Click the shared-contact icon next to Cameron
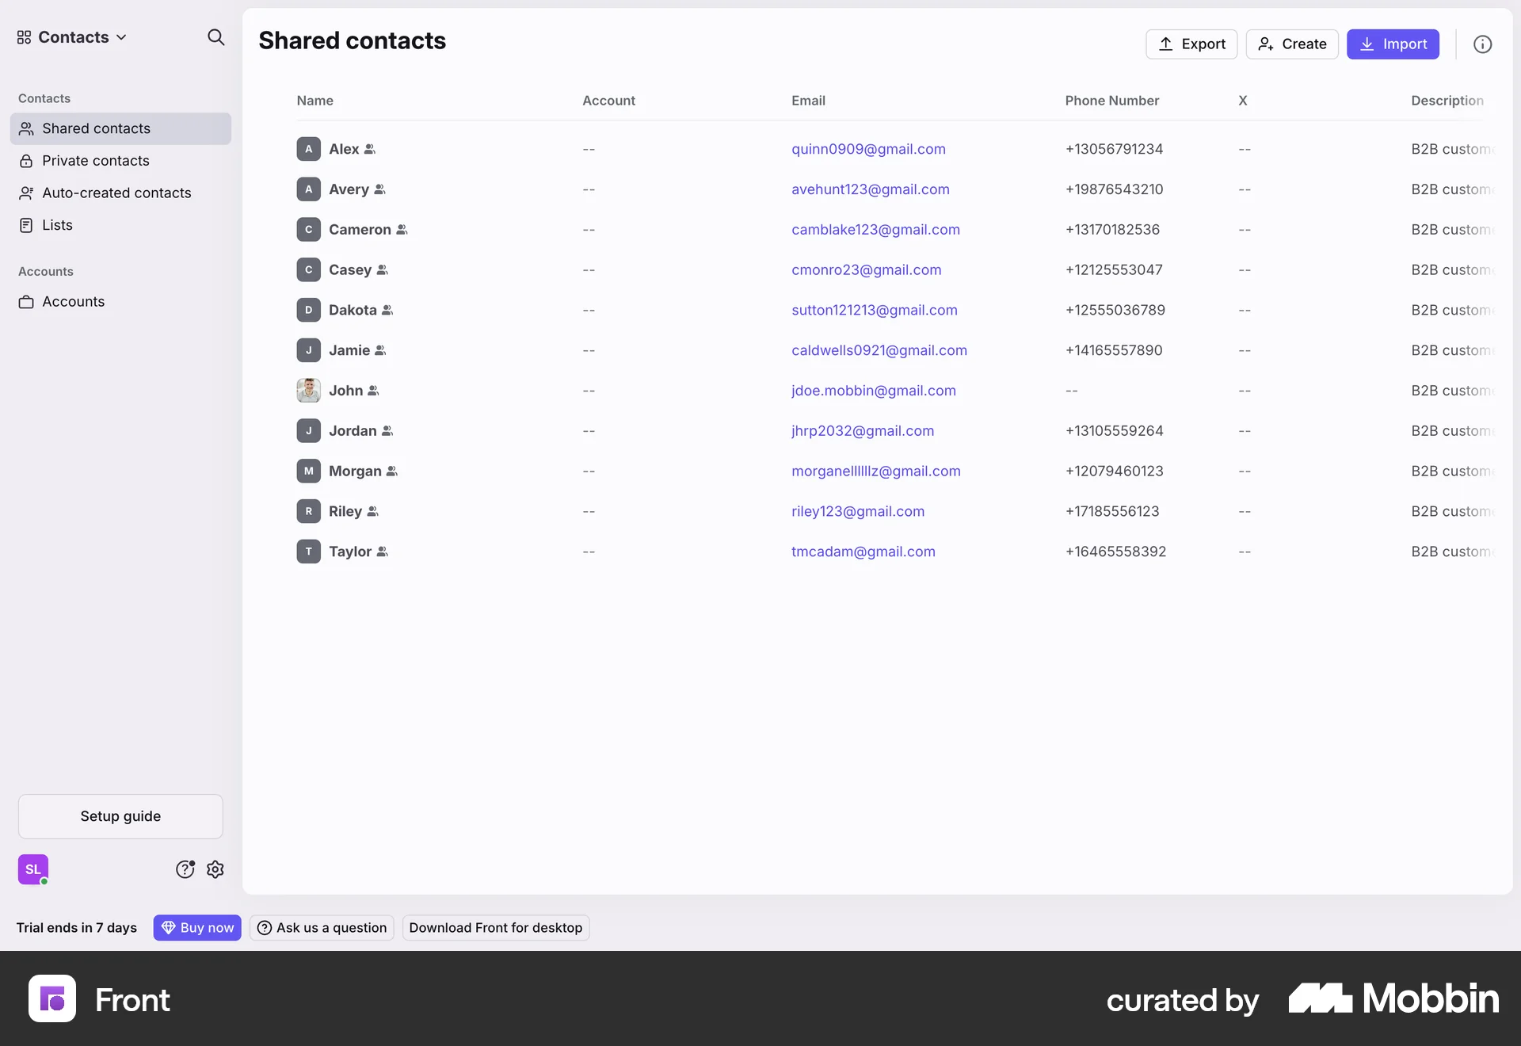 (x=402, y=230)
